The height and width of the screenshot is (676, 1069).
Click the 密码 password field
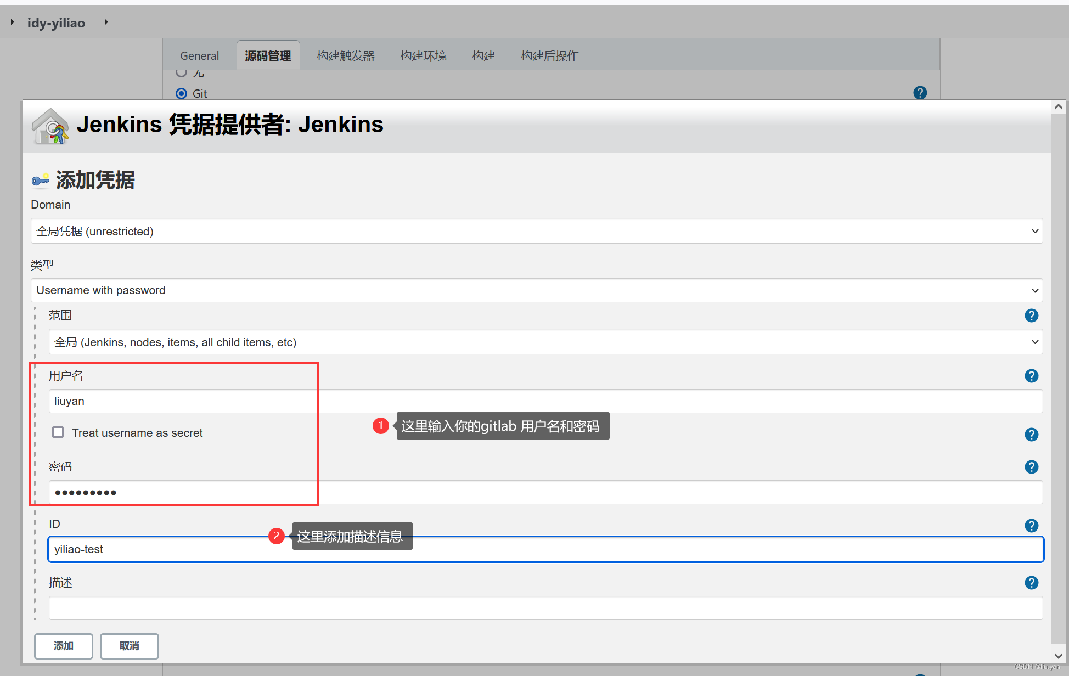(x=545, y=492)
